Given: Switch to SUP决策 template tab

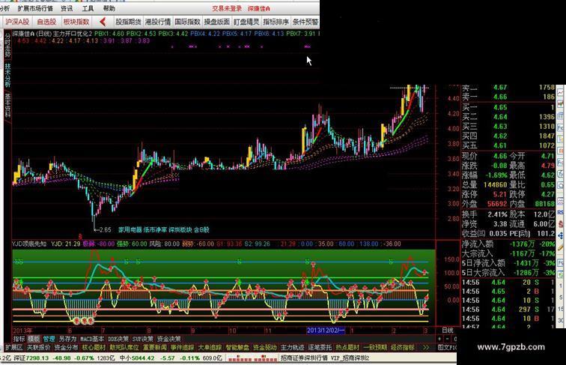Looking at the screenshot, I should (142, 339).
